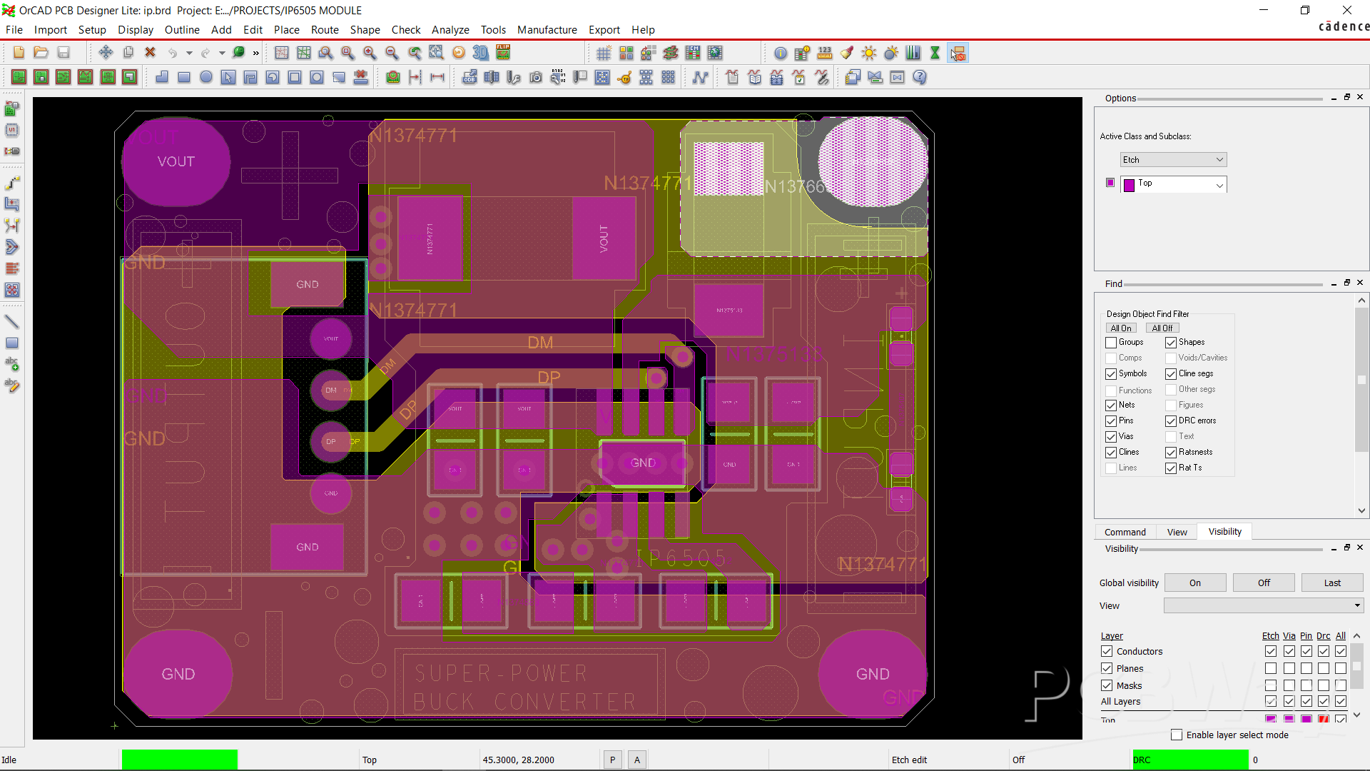Click the Show Measure ruler icon
Viewport: 1370px width, 771px height.
tap(825, 53)
